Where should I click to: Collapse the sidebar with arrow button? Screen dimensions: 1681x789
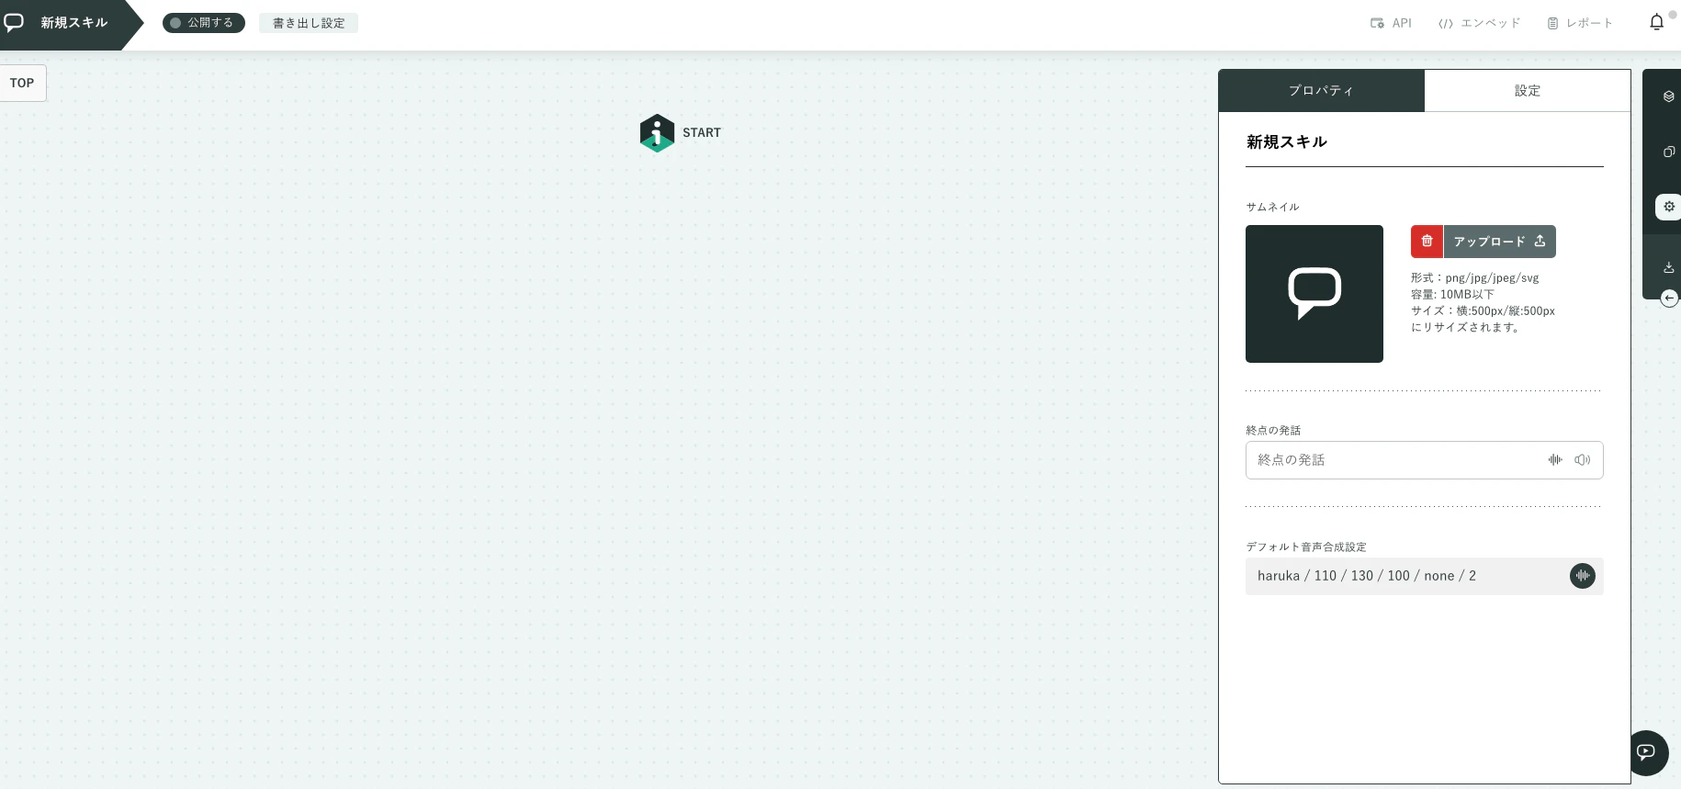[x=1669, y=298]
